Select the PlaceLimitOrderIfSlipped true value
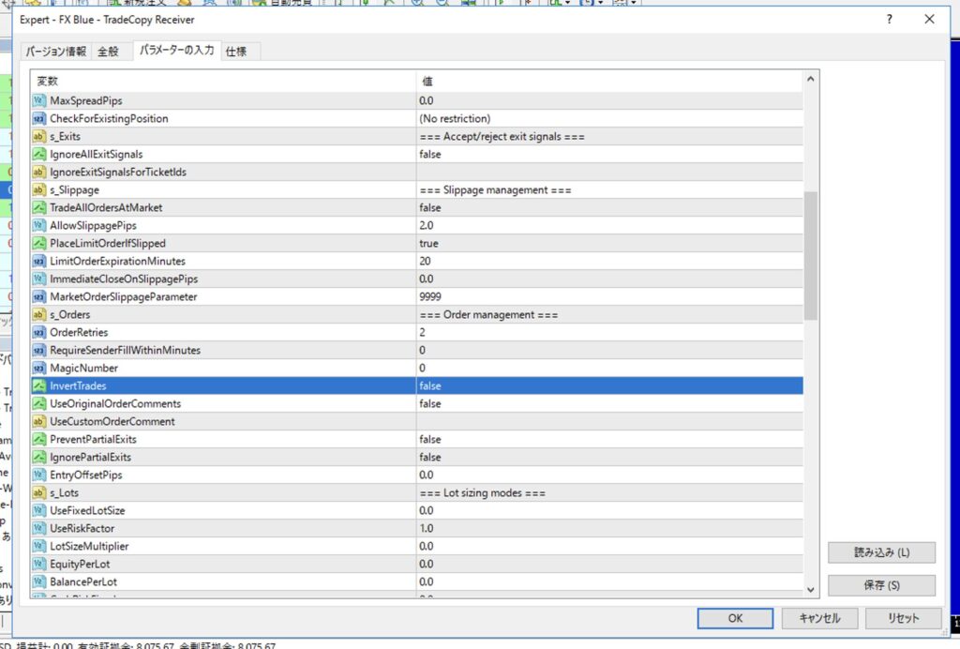The height and width of the screenshot is (649, 960). click(609, 243)
